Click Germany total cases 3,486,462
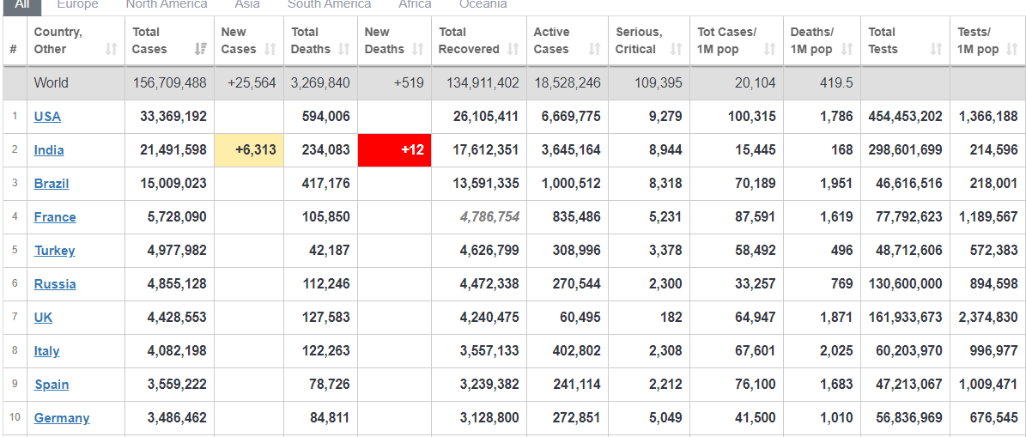The height and width of the screenshot is (437, 1026). 177,417
